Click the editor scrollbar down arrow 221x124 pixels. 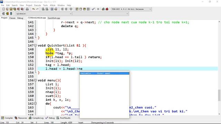219,114
